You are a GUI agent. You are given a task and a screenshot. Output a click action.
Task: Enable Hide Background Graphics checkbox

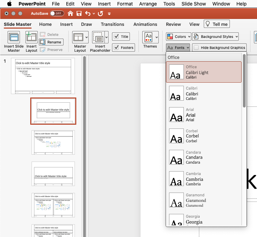196,48
